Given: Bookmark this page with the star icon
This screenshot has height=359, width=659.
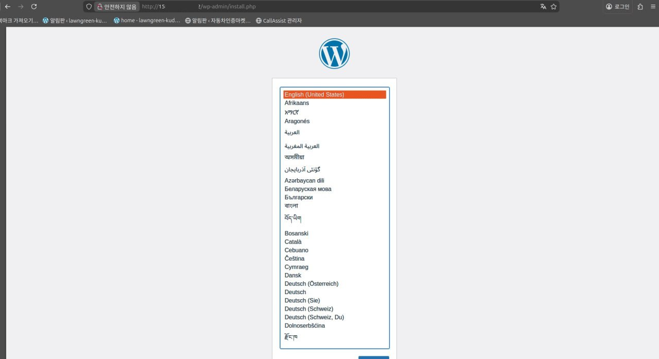Looking at the screenshot, I should coord(553,7).
